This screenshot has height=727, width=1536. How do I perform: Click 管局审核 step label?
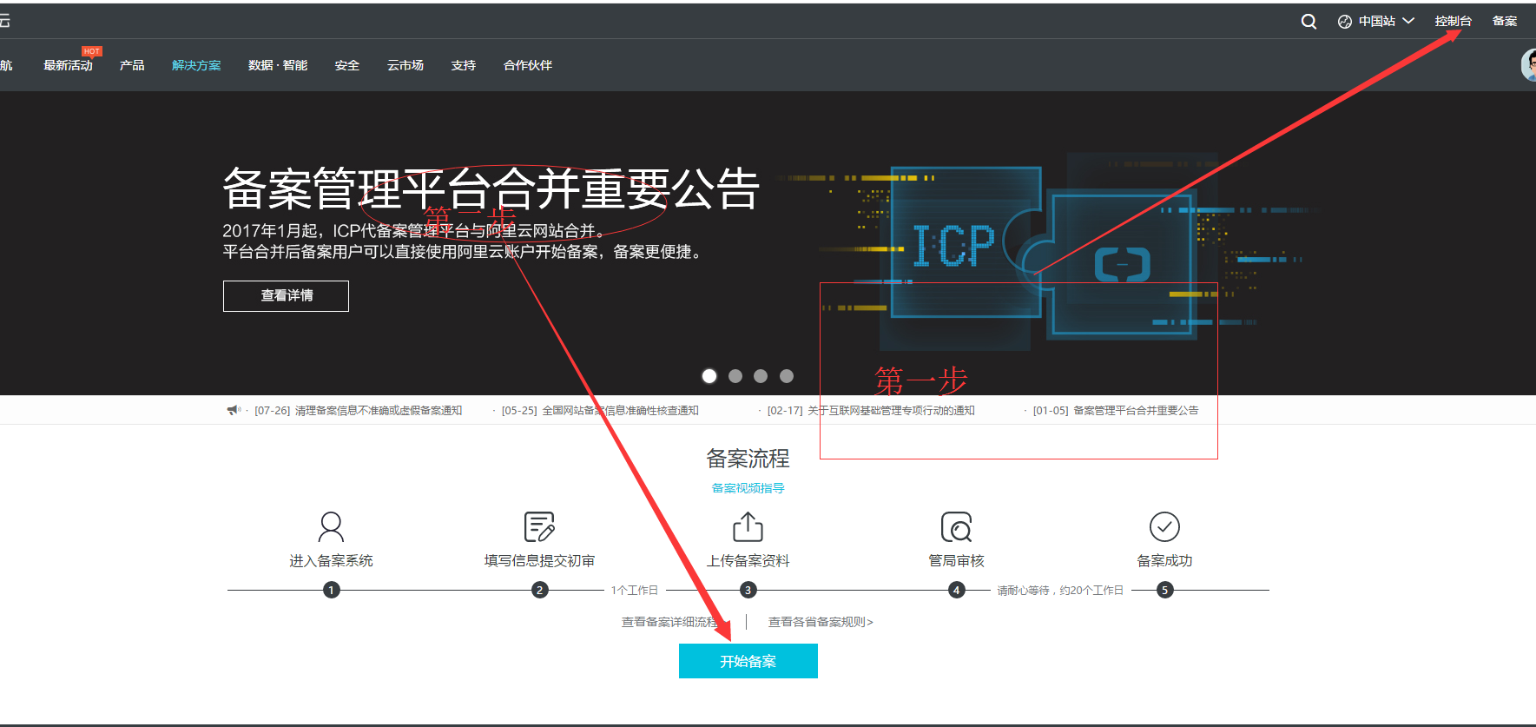956,561
